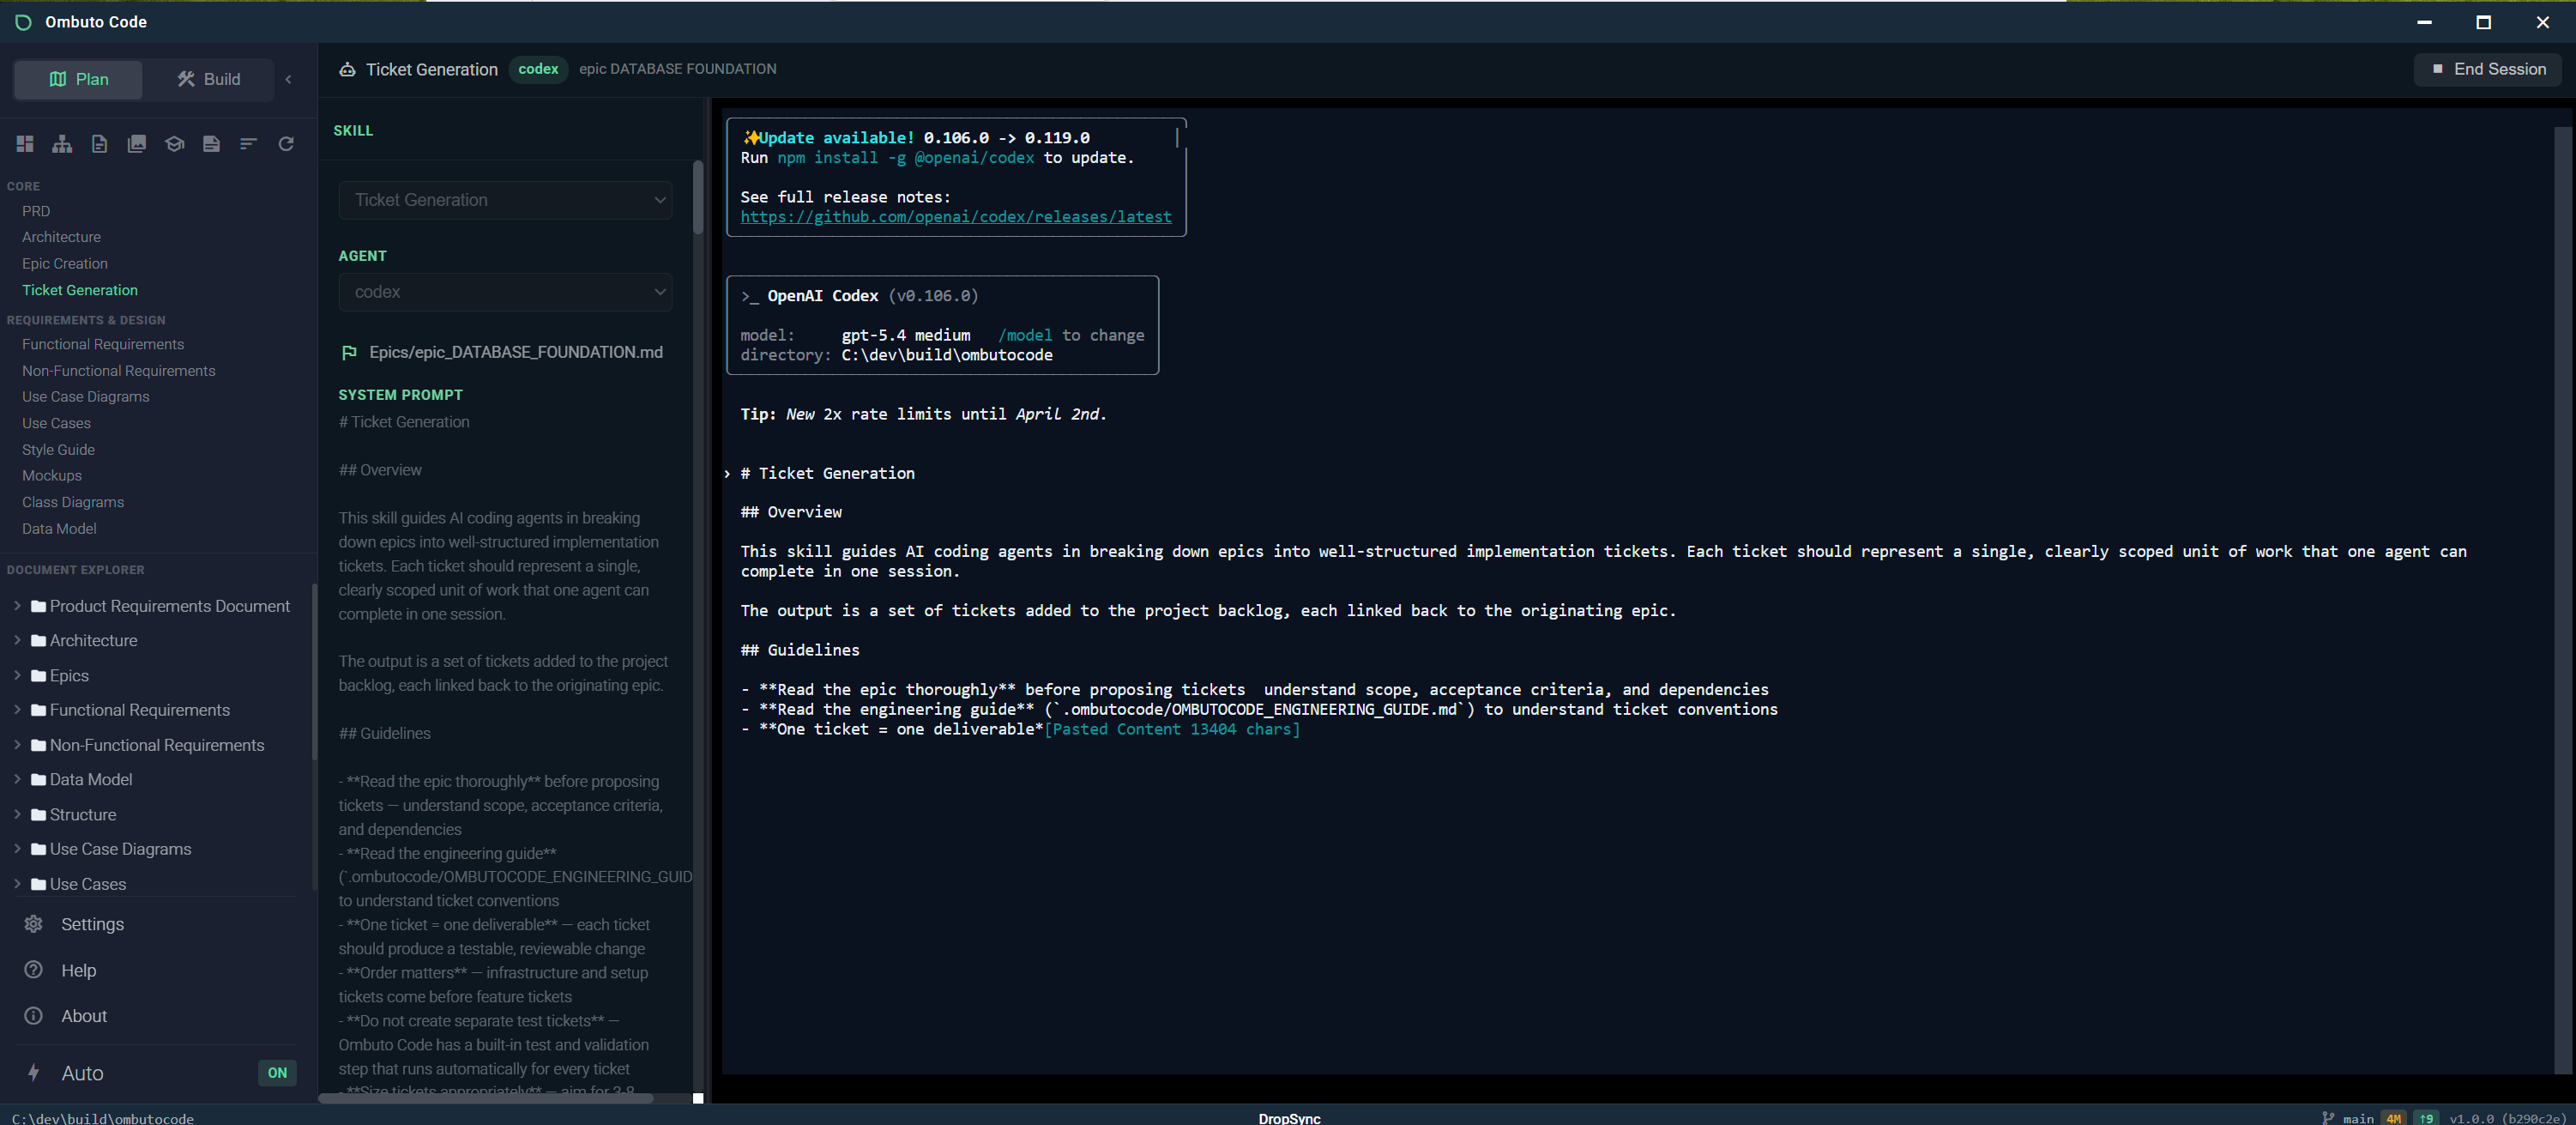Image resolution: width=2576 pixels, height=1125 pixels.
Task: Open the sort lines icon in the toolbar
Action: (248, 143)
